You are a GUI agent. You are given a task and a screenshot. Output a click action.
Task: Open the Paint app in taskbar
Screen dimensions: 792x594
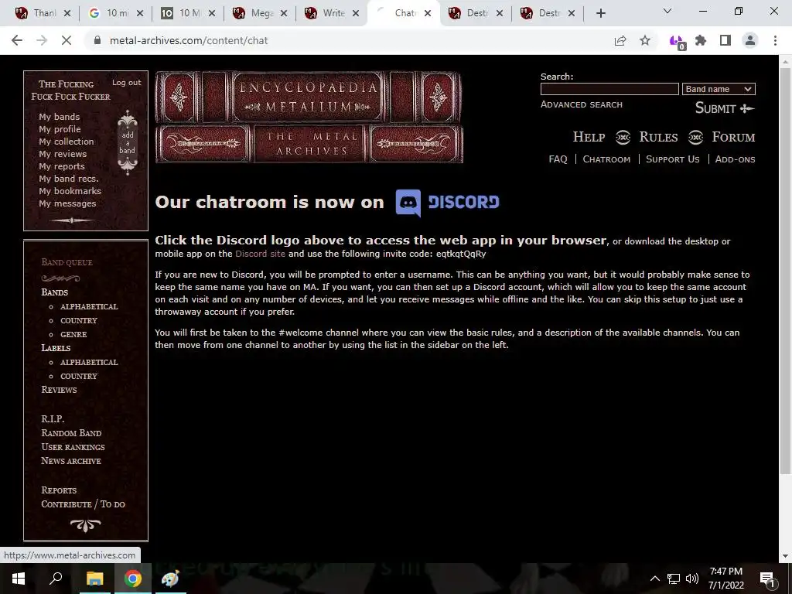click(x=170, y=579)
